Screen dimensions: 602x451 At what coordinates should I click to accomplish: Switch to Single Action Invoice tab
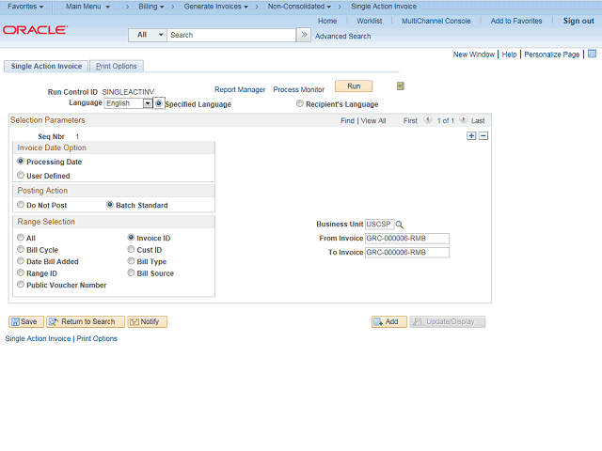coord(46,66)
